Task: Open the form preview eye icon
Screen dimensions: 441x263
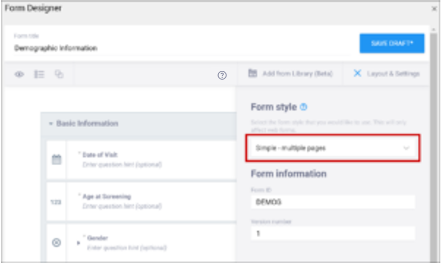Action: [20, 74]
